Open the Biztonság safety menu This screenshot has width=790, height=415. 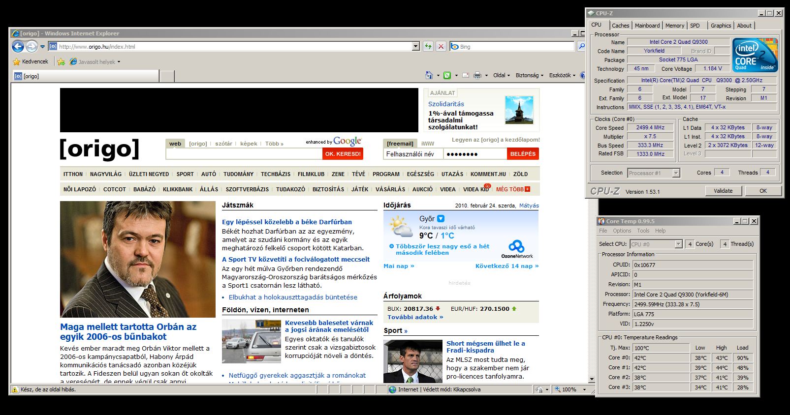(x=529, y=75)
